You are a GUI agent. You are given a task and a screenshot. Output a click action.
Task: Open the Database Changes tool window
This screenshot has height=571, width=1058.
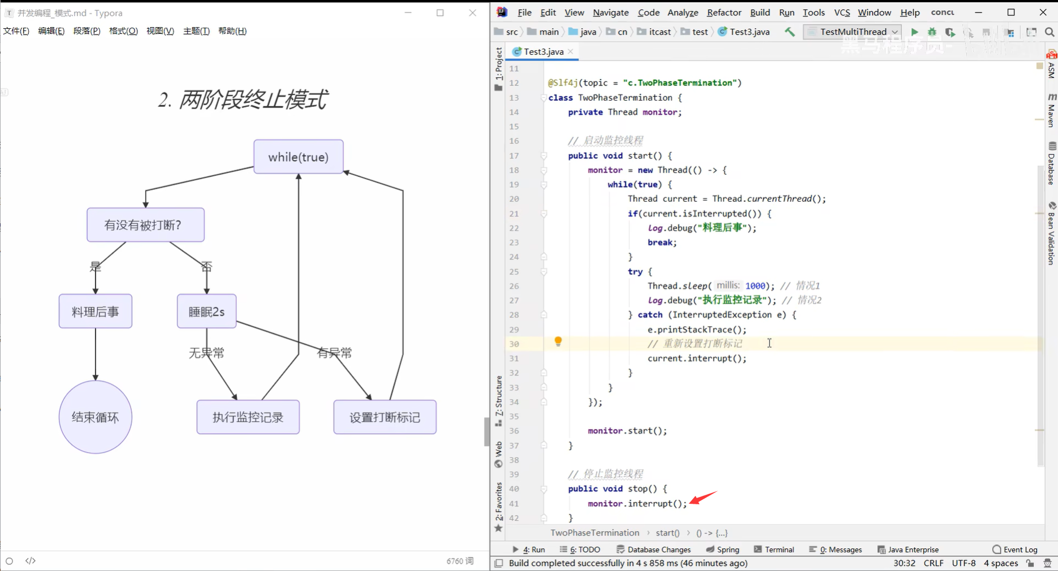click(653, 550)
